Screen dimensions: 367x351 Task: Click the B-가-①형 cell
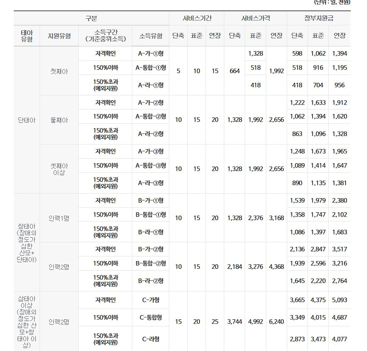(x=151, y=200)
